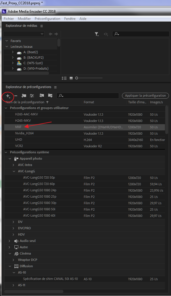Image resolution: width=171 pixels, height=296 pixels.
Task: Click the Autre monitor icon
Action: click(x=16, y=247)
